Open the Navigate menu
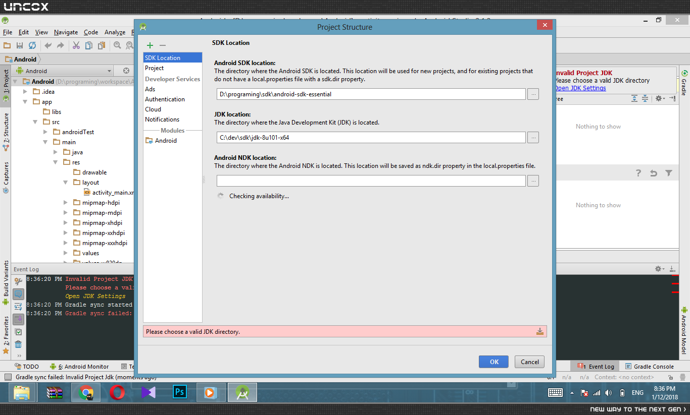The height and width of the screenshot is (415, 690). click(x=66, y=32)
